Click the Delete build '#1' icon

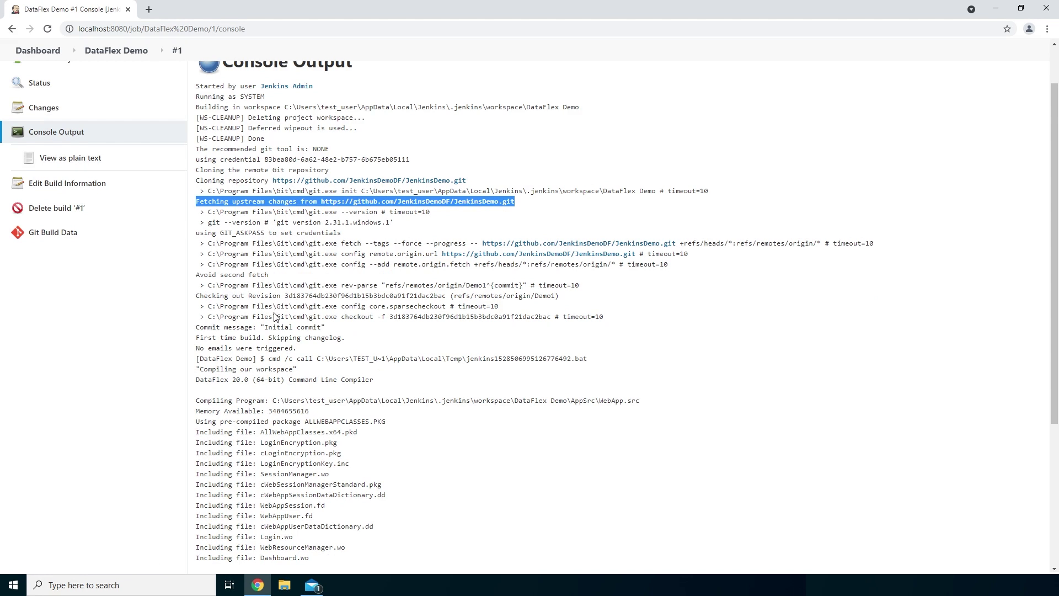click(18, 208)
